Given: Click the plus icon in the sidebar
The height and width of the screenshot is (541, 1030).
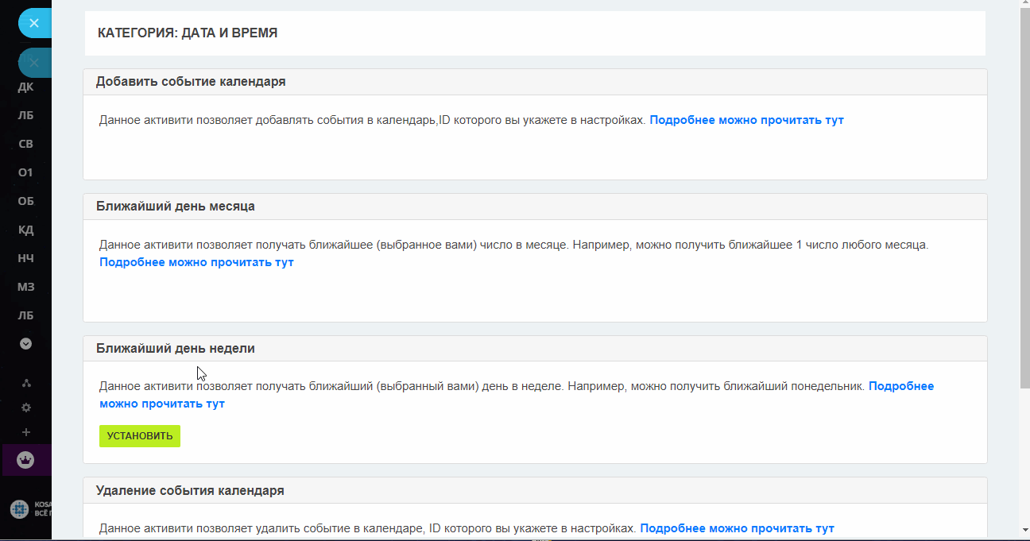Looking at the screenshot, I should click(26, 432).
